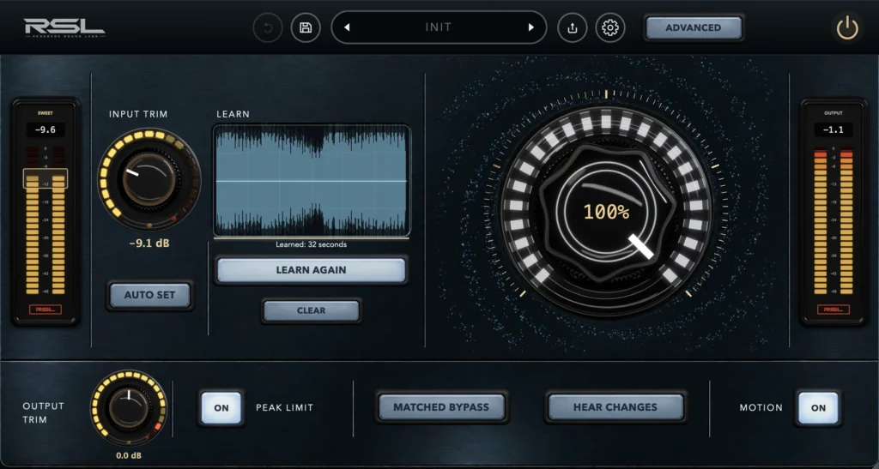
Task: Click the LEARN section label
Action: point(233,114)
